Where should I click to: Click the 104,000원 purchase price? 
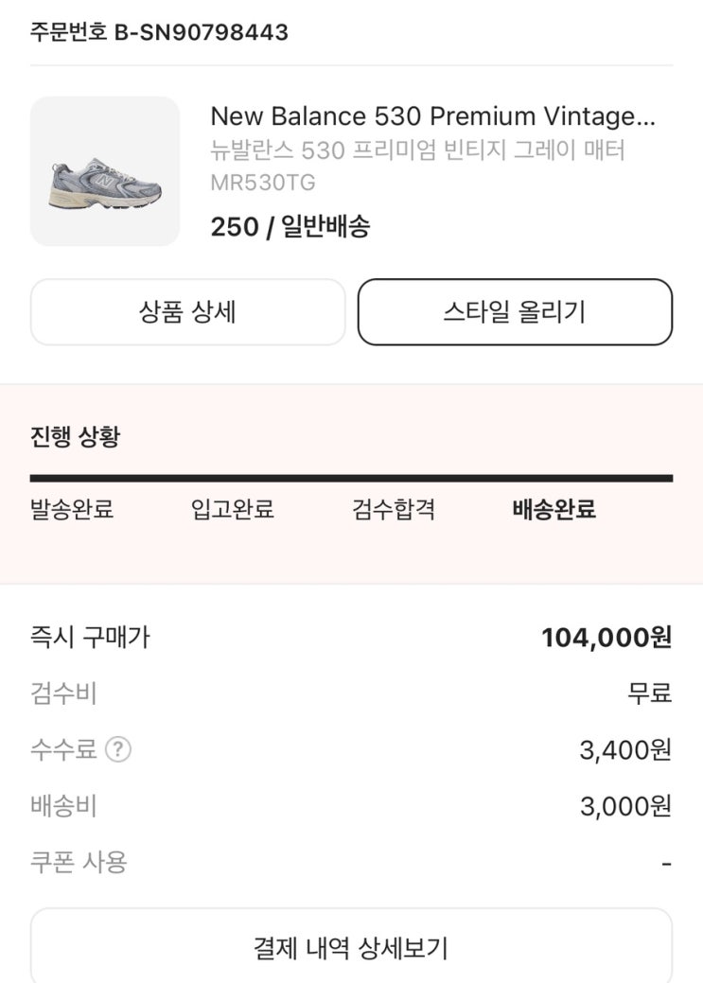pos(606,638)
